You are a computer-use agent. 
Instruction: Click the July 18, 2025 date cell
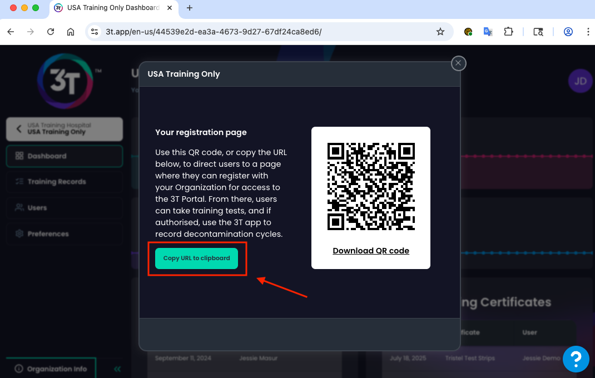tap(408, 358)
